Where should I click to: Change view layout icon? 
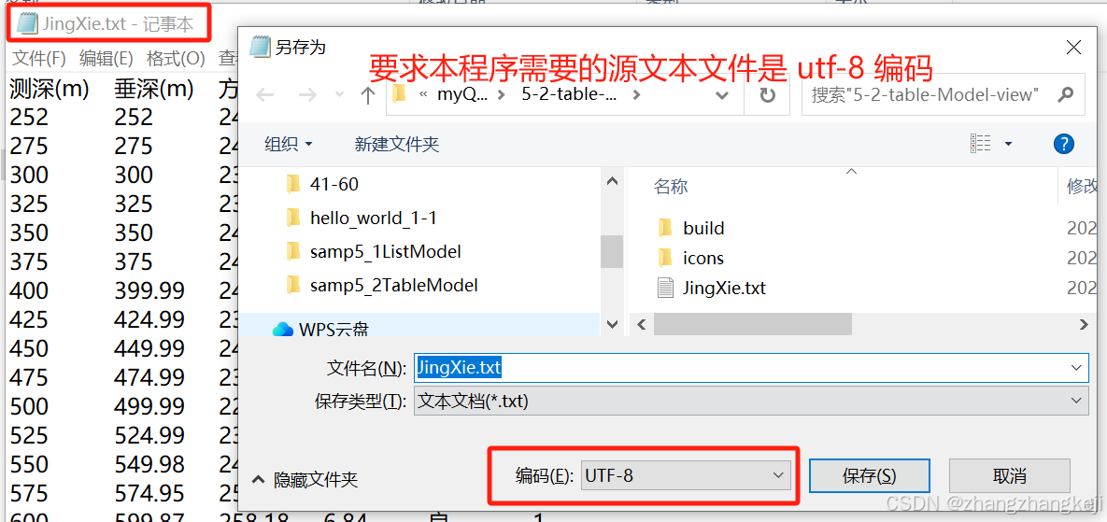pyautogui.click(x=981, y=144)
